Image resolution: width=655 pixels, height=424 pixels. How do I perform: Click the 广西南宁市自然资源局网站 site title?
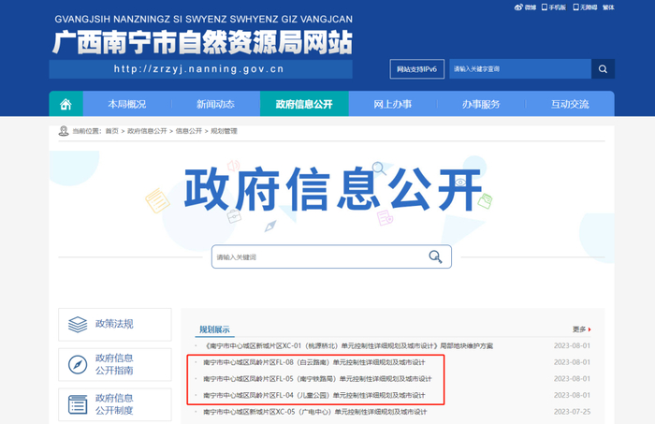tap(203, 43)
